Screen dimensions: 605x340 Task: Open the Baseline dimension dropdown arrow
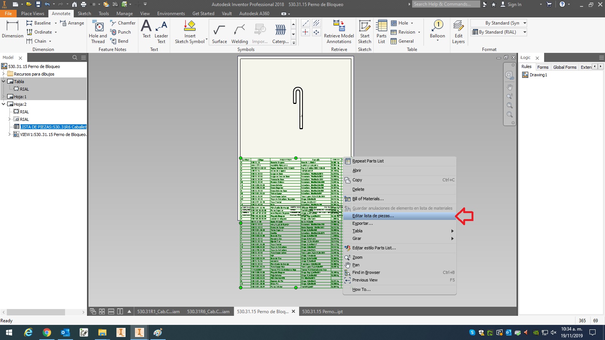tap(56, 23)
